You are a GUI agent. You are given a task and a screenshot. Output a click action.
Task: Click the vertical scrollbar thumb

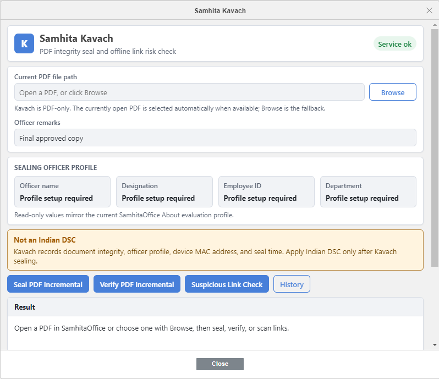435,147
